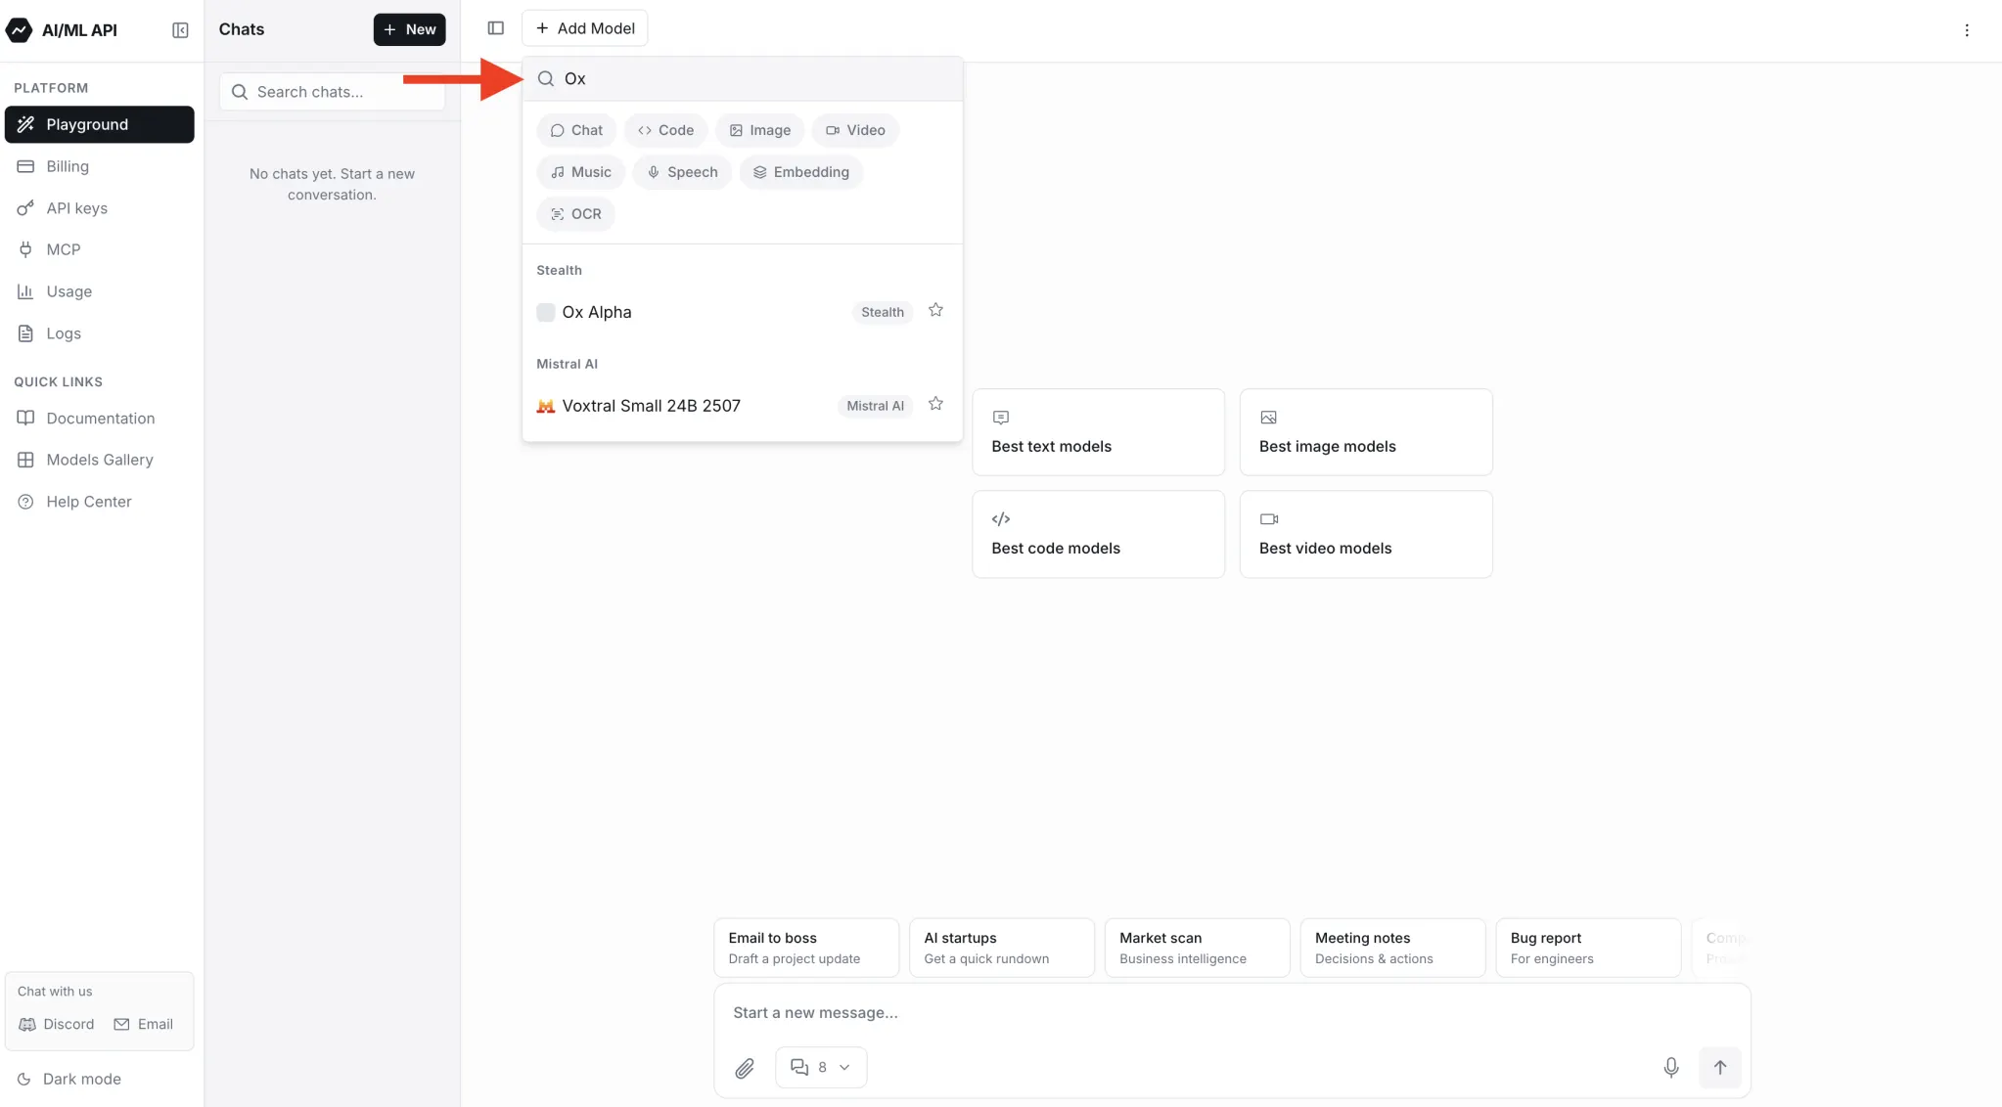The height and width of the screenshot is (1107, 2002).
Task: Open the context messages count dropdown
Action: tap(821, 1067)
